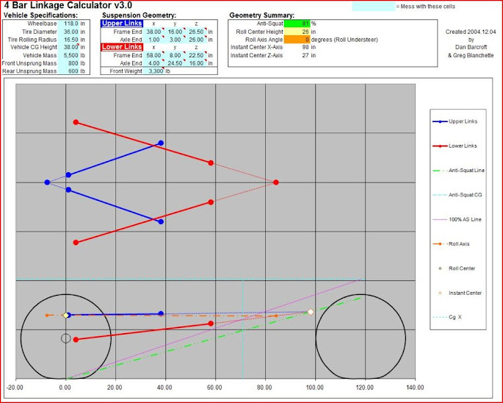Image resolution: width=503 pixels, height=403 pixels.
Task: Click the red Lower Links header label
Action: tap(122, 47)
